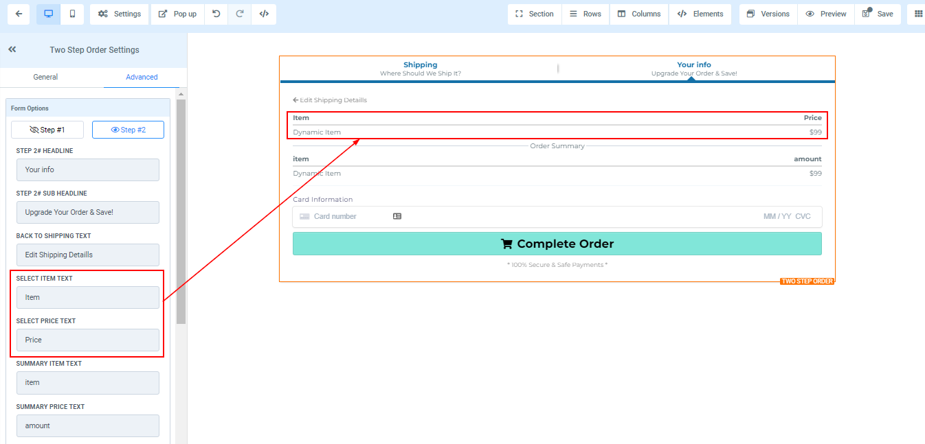Edit the Step 2 headline field
This screenshot has height=444, width=925.
coord(88,170)
